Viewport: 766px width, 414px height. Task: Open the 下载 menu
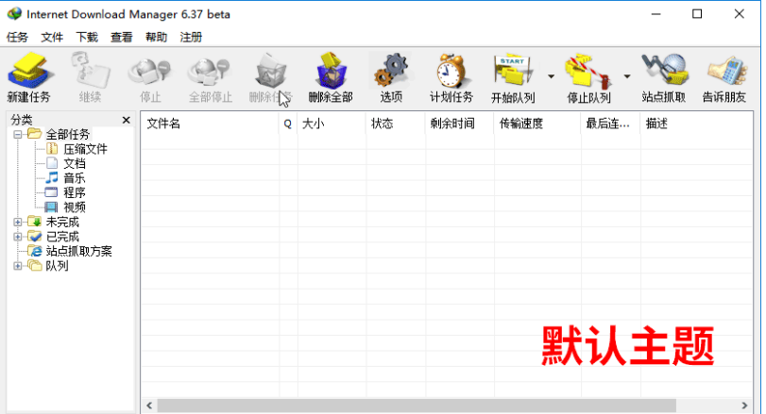pyautogui.click(x=87, y=38)
